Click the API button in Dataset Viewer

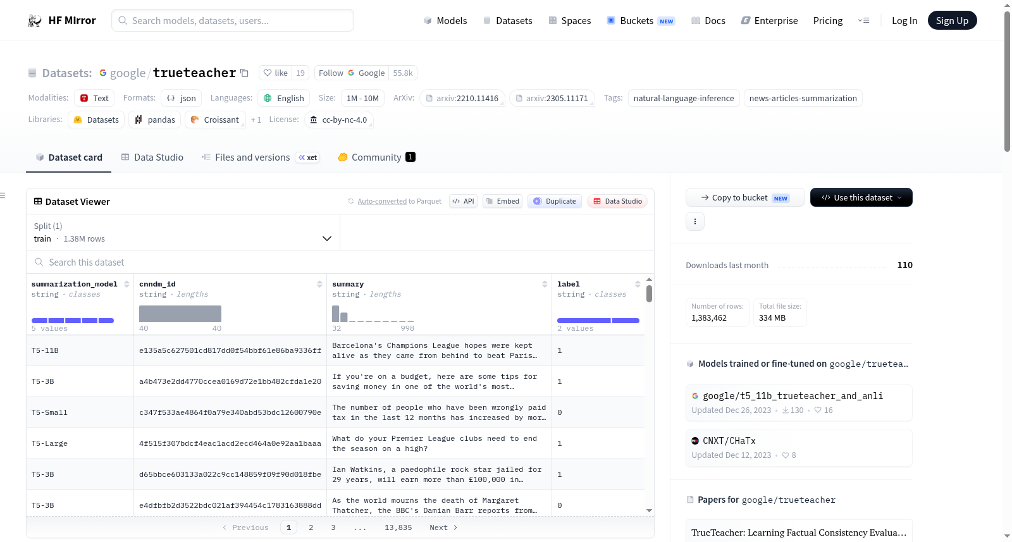(x=463, y=201)
